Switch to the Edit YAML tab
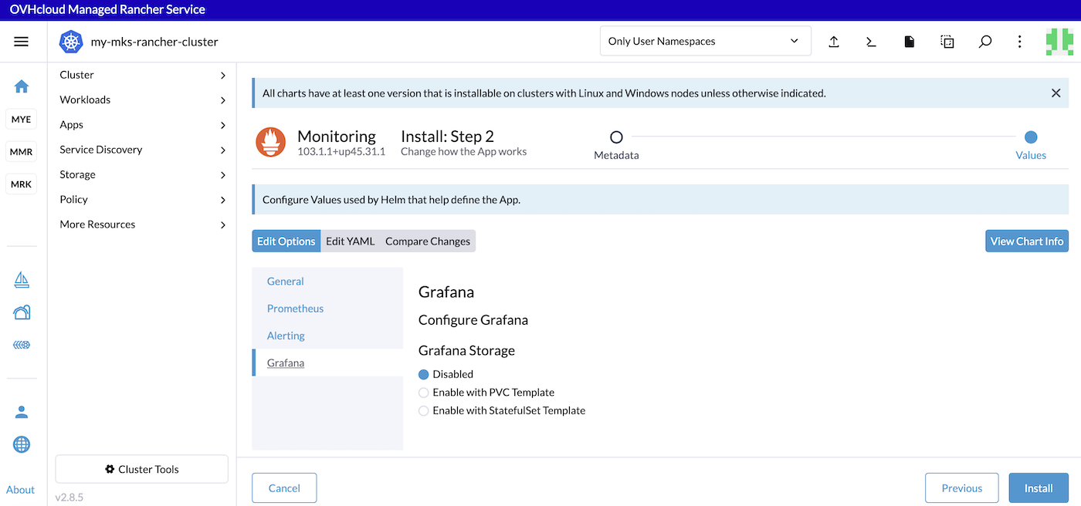1081x506 pixels. 350,241
